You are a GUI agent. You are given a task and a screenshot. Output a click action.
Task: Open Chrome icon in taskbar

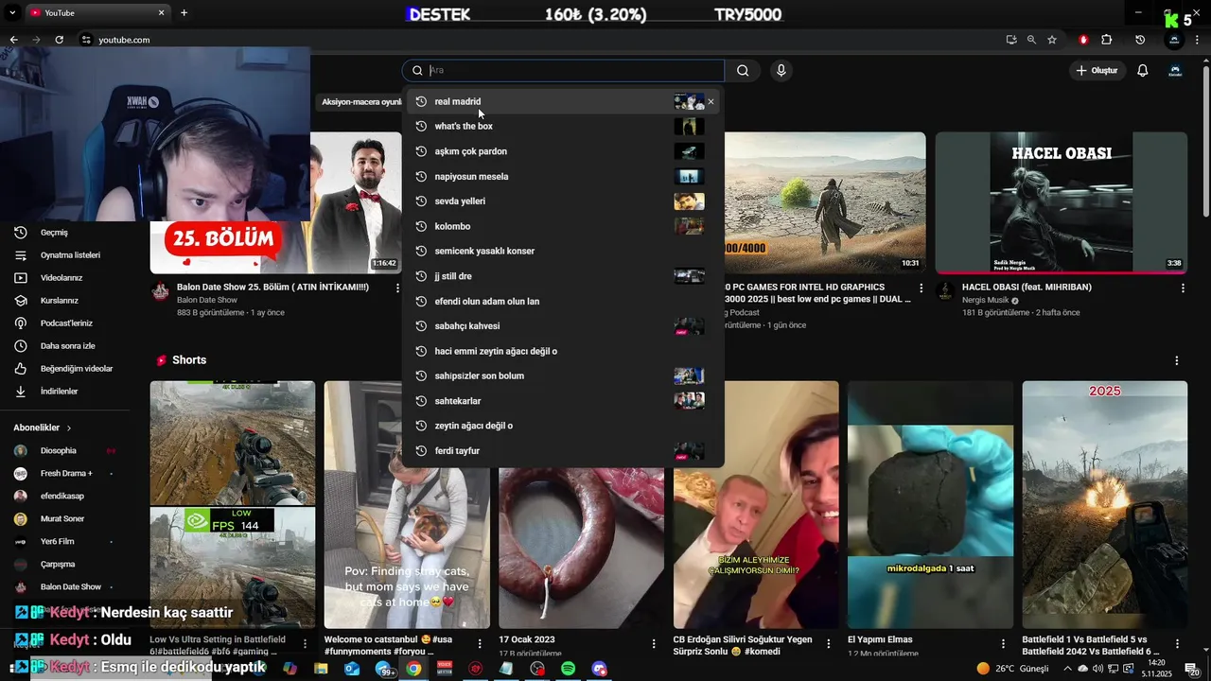pyautogui.click(x=413, y=669)
